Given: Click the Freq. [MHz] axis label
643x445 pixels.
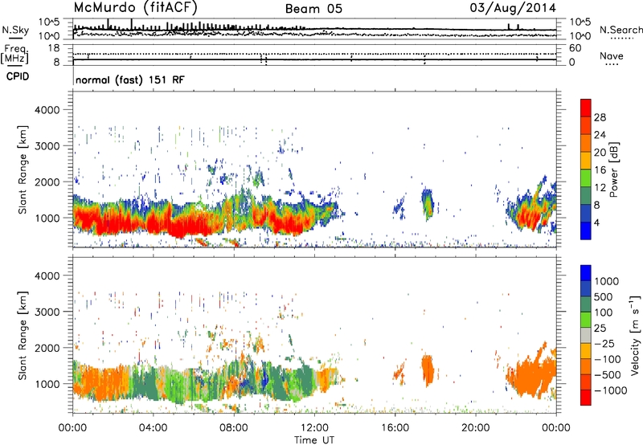Looking at the screenshot, I should pos(14,54).
